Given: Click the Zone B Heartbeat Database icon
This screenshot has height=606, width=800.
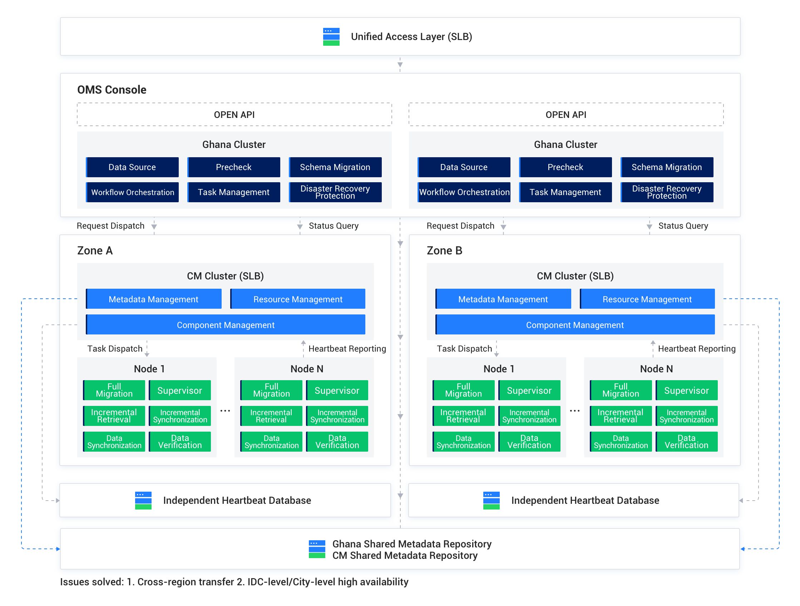Looking at the screenshot, I should [x=491, y=501].
